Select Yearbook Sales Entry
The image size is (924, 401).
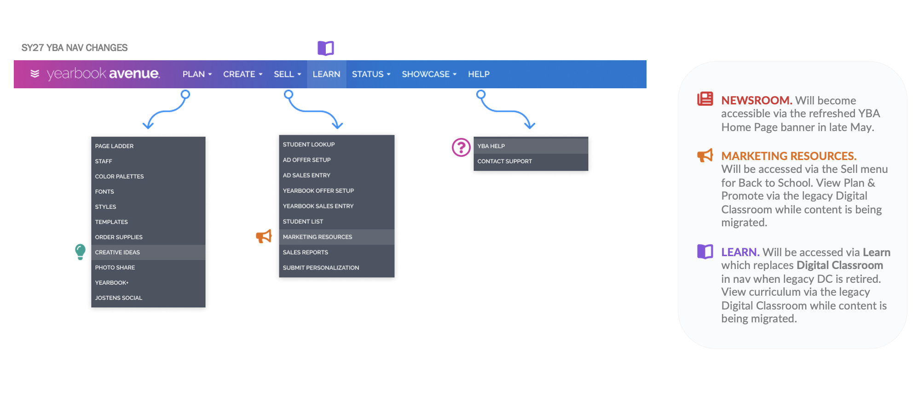click(x=337, y=206)
